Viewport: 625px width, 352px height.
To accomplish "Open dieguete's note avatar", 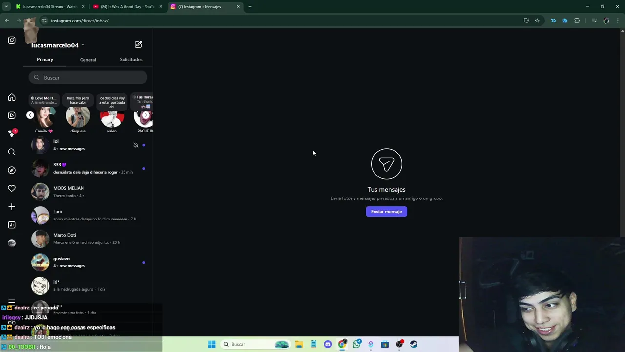I will pos(78,117).
